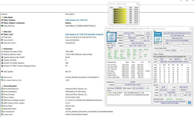
Task: Click the Core 7 clock bar
Action: pyautogui.click(x=120, y=23)
